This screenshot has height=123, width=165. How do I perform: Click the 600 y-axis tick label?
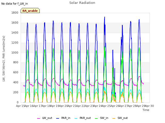point(16,72)
